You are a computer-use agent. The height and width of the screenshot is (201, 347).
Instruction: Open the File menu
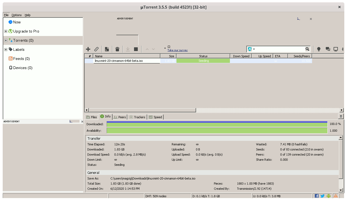pos(6,15)
